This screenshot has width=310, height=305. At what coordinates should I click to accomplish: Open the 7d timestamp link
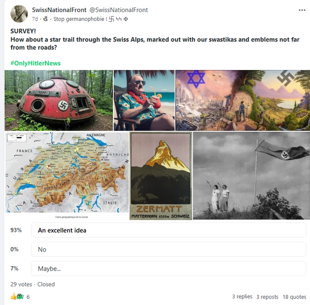[x=35, y=19]
